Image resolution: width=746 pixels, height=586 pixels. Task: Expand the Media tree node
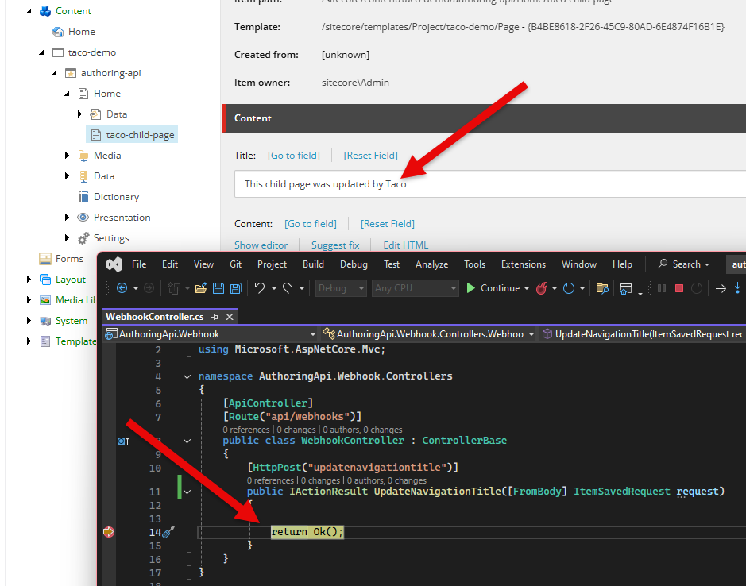pyautogui.click(x=68, y=156)
